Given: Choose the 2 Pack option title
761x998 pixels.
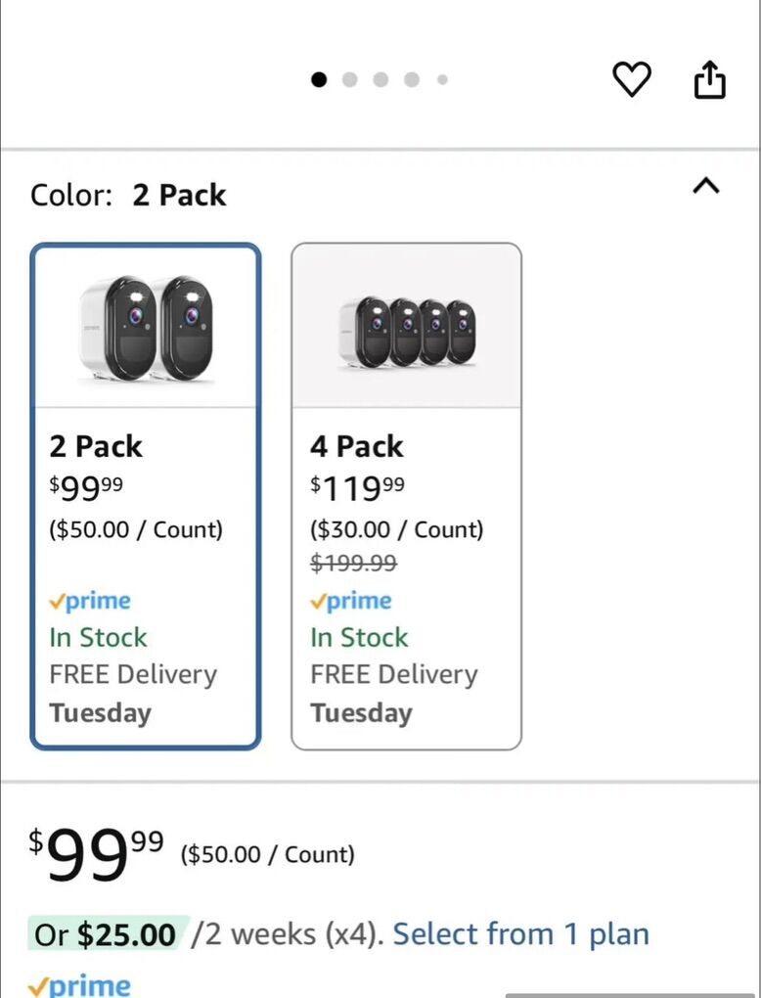Looking at the screenshot, I should pyautogui.click(x=96, y=446).
